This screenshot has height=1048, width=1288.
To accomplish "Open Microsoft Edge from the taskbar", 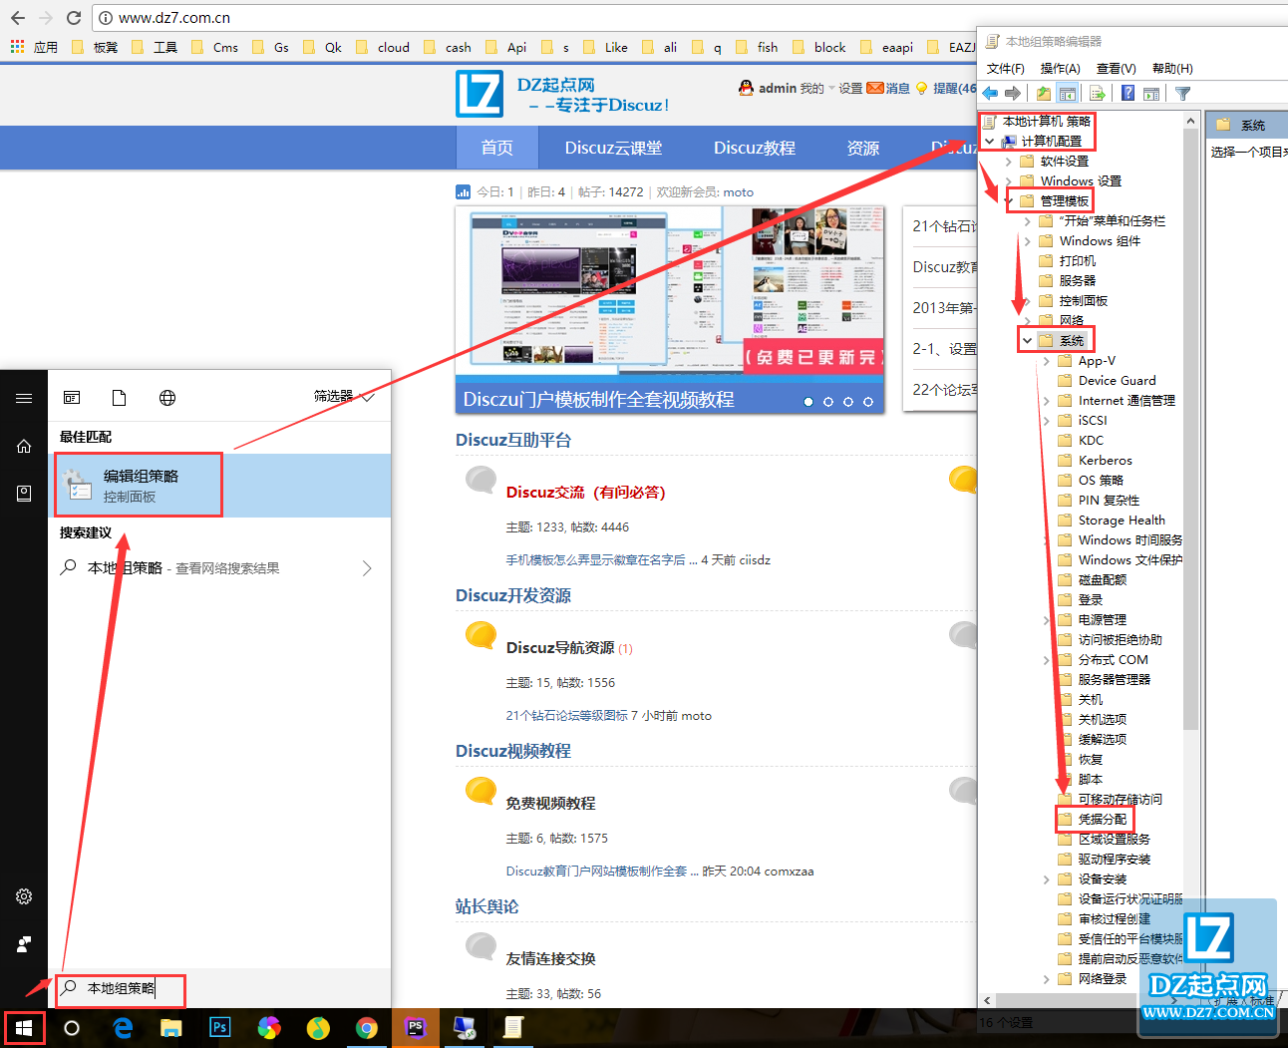I will pyautogui.click(x=123, y=1027).
